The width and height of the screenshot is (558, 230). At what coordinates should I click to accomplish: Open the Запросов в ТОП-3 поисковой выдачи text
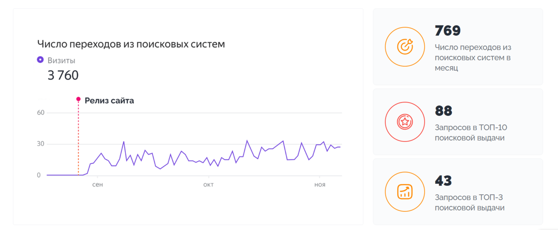click(x=469, y=202)
